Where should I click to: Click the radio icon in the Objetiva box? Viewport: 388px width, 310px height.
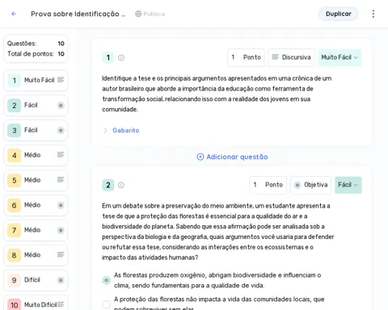(x=297, y=185)
